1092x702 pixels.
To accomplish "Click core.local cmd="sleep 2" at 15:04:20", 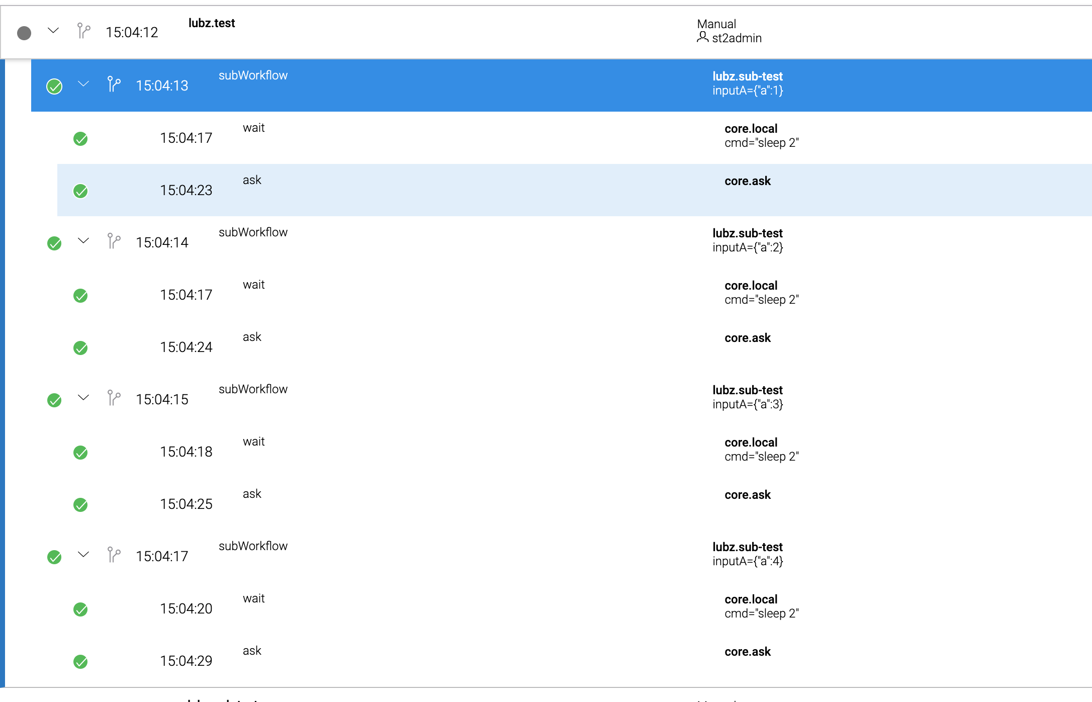I will tap(761, 606).
